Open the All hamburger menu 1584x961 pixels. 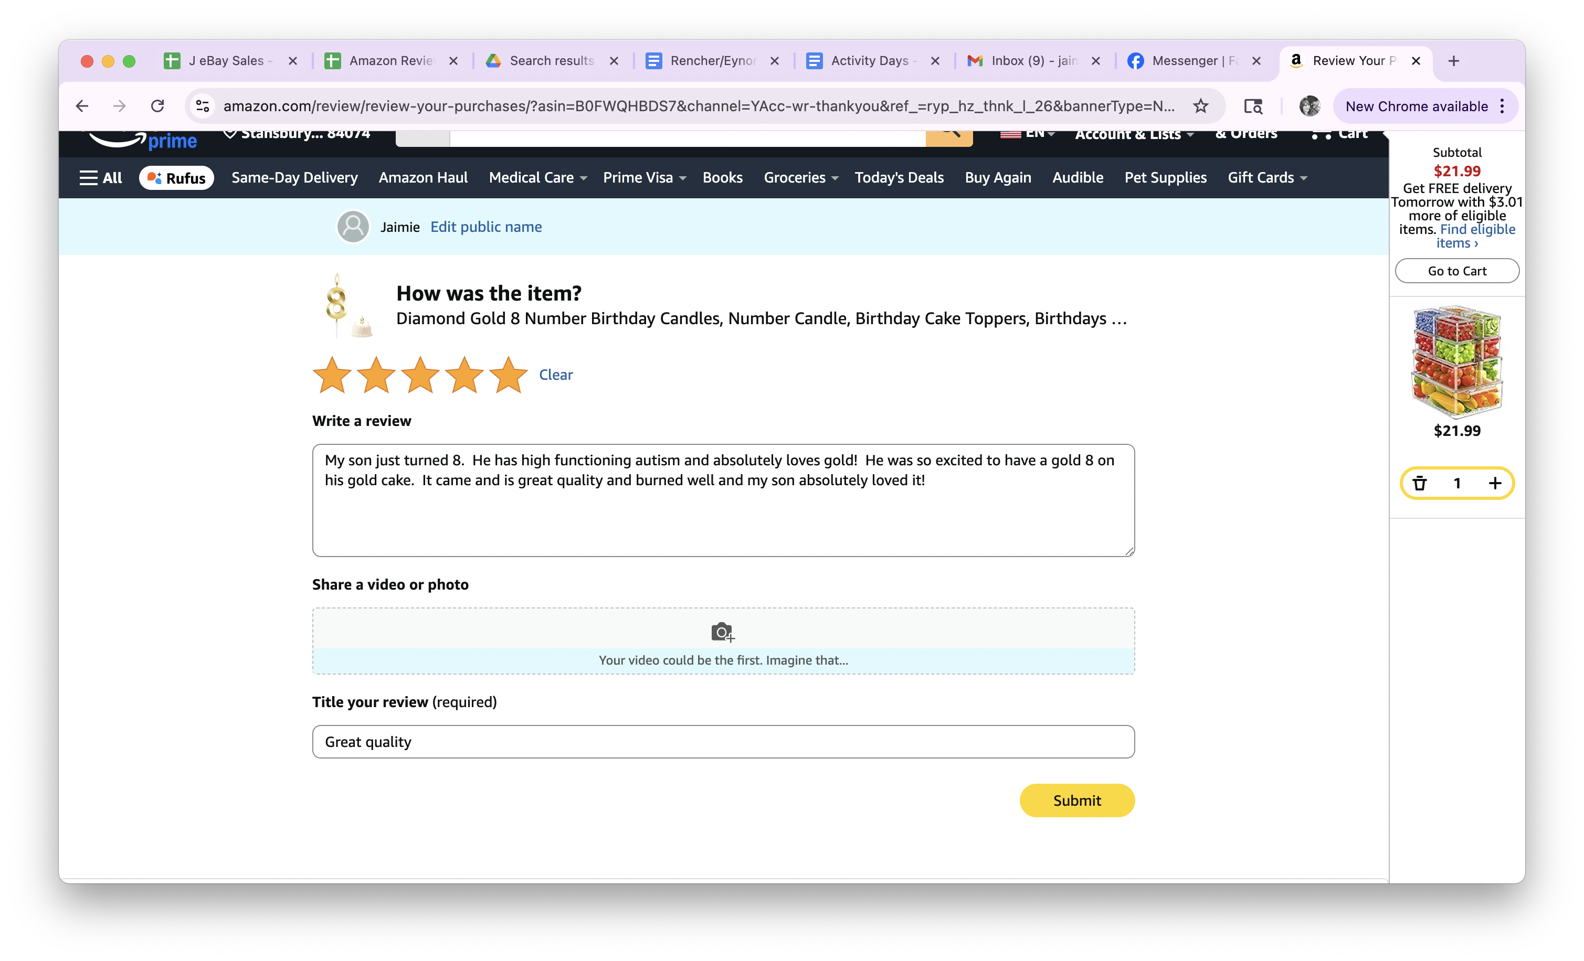[100, 178]
